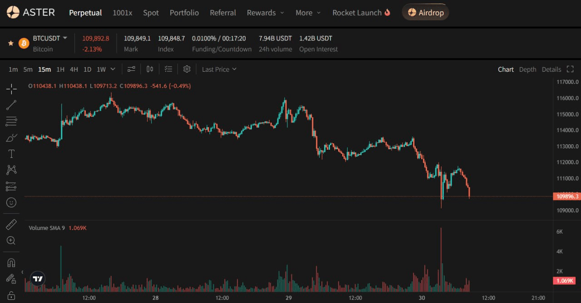Select the Text annotation tool

pos(11,154)
